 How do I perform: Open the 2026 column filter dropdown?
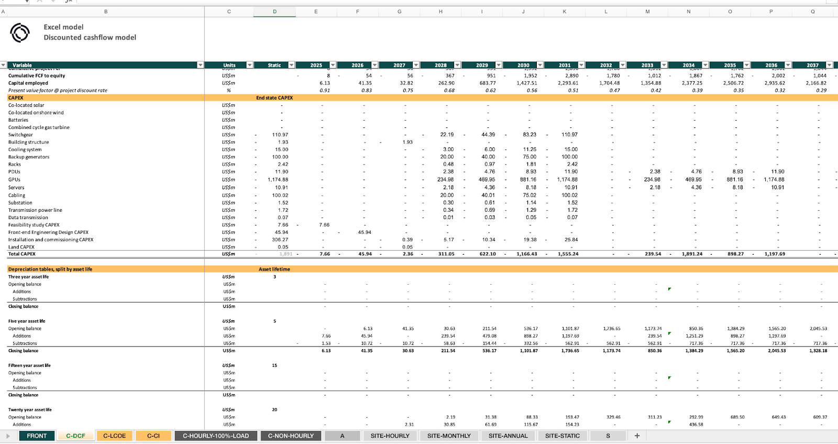click(x=374, y=65)
